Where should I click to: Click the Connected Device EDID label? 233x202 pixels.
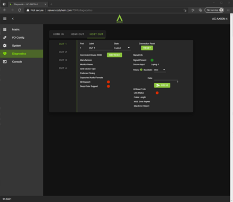tap(91, 55)
